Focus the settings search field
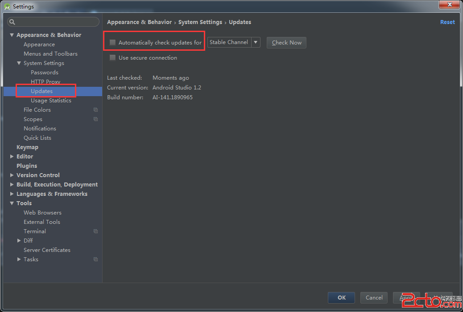463x312 pixels. (53, 22)
